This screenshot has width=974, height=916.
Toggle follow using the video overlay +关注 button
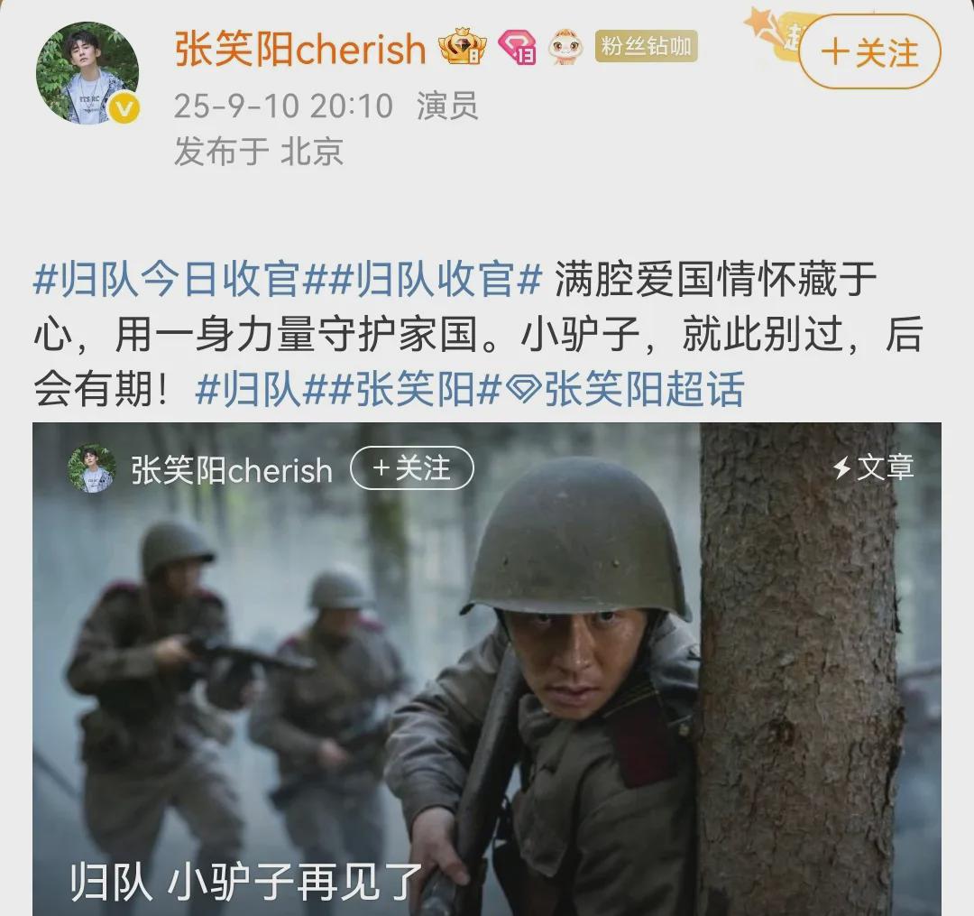[x=412, y=467]
